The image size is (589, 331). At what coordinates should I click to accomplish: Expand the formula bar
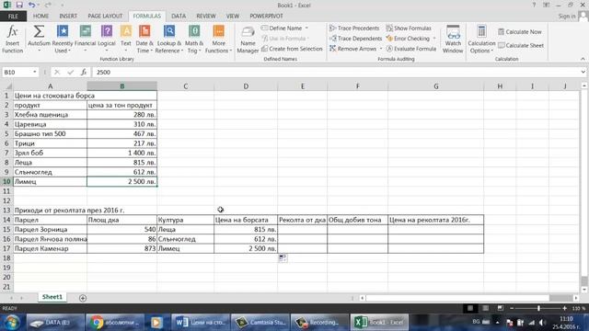point(583,72)
